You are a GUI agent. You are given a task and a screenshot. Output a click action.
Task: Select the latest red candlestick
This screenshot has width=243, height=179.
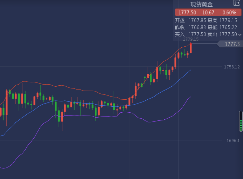pos(191,48)
